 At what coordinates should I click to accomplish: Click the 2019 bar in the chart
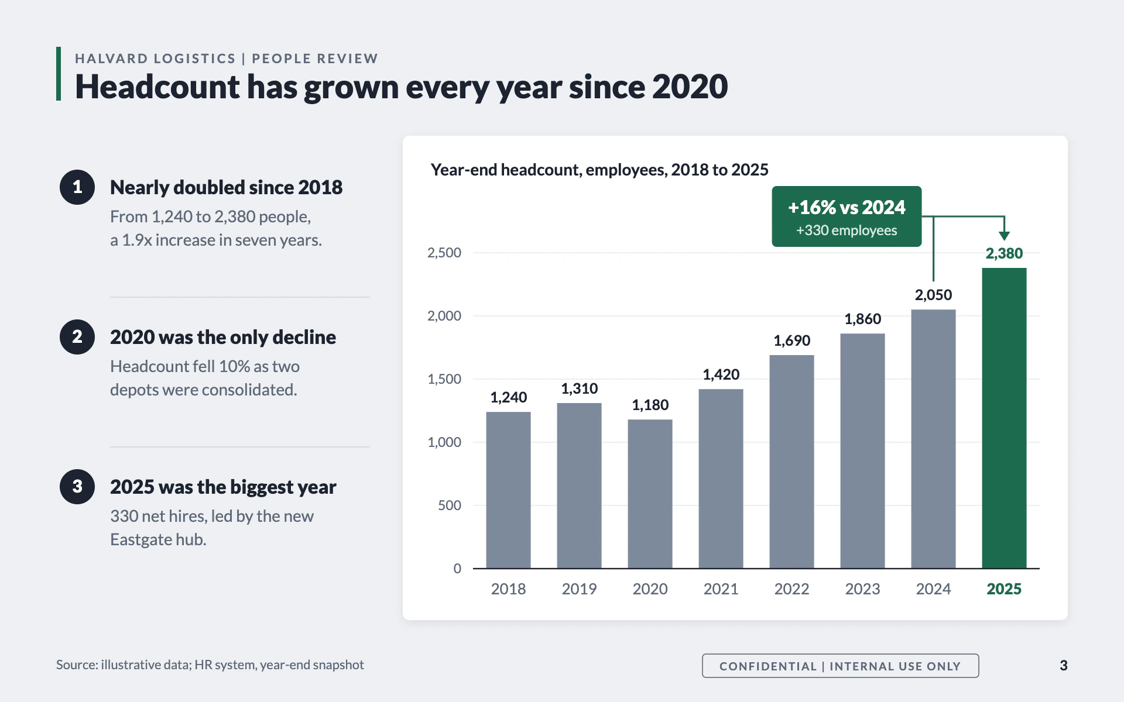579,486
